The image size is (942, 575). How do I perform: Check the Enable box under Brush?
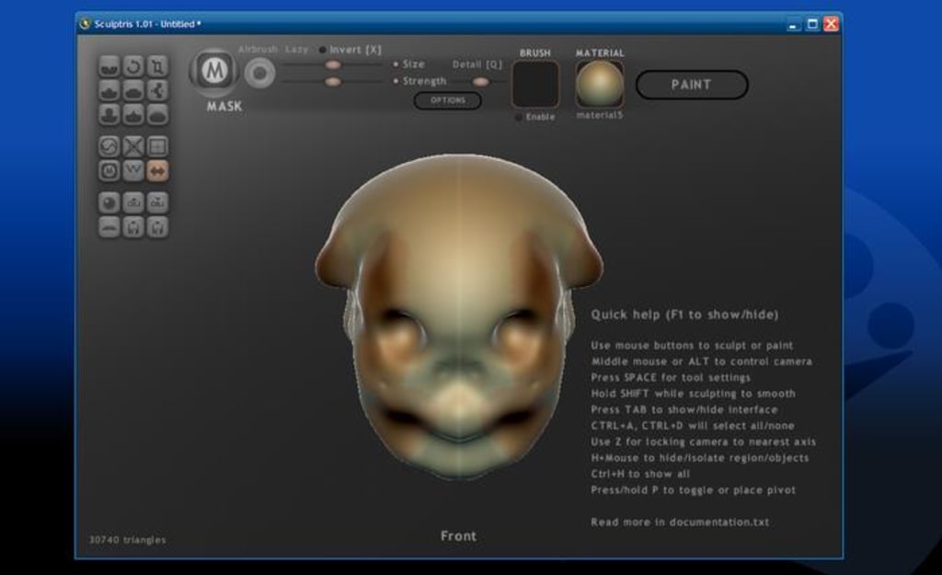[x=518, y=117]
